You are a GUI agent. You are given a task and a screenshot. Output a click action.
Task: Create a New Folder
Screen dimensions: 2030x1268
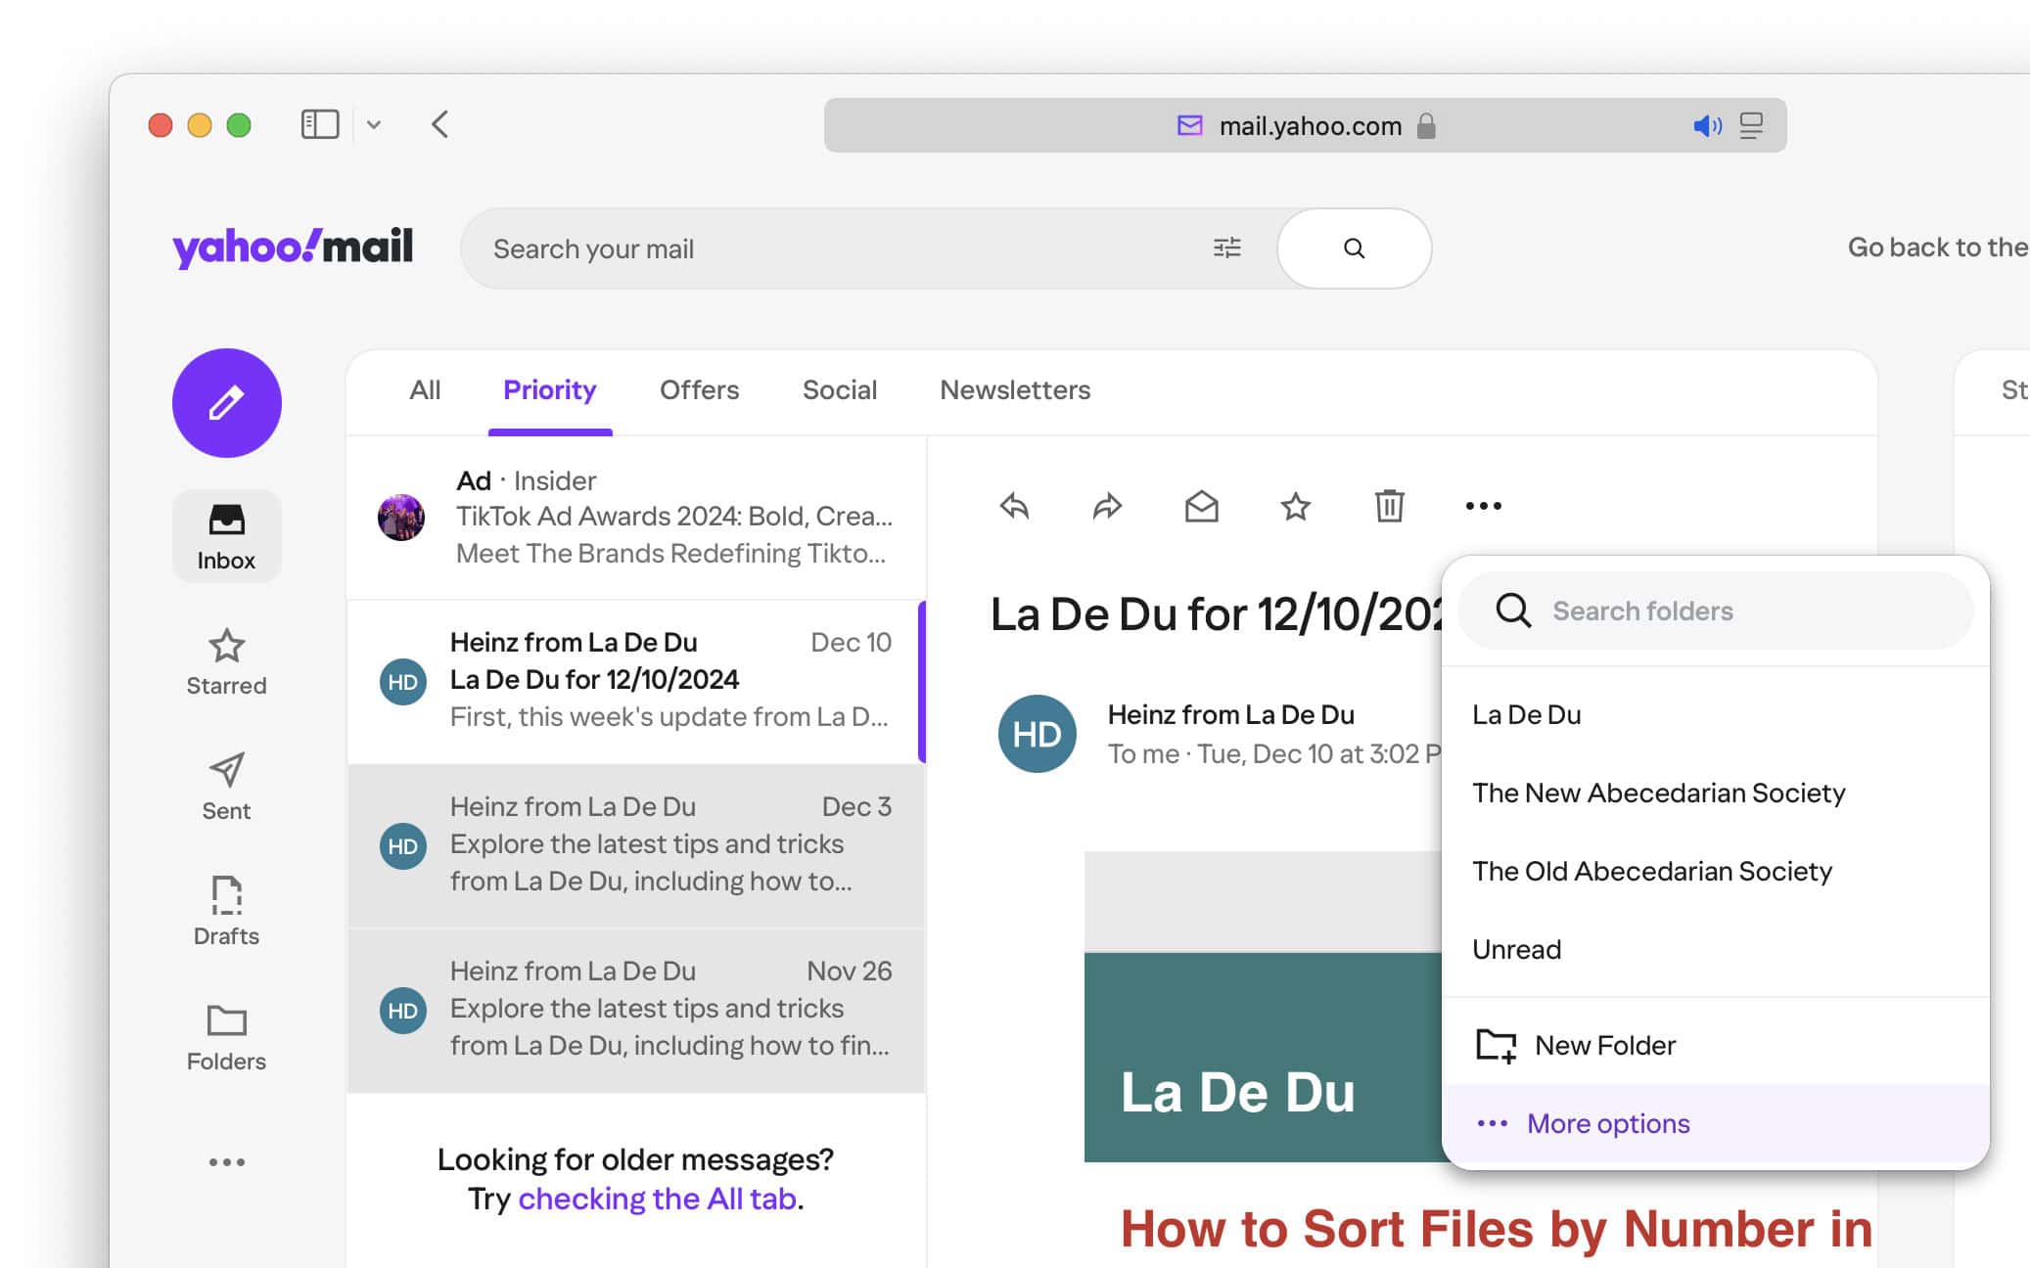click(1602, 1045)
